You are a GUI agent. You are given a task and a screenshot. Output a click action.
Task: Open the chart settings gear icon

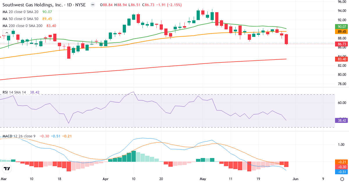[342, 179]
